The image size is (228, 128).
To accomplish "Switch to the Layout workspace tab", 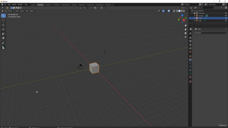I will click(33, 5).
